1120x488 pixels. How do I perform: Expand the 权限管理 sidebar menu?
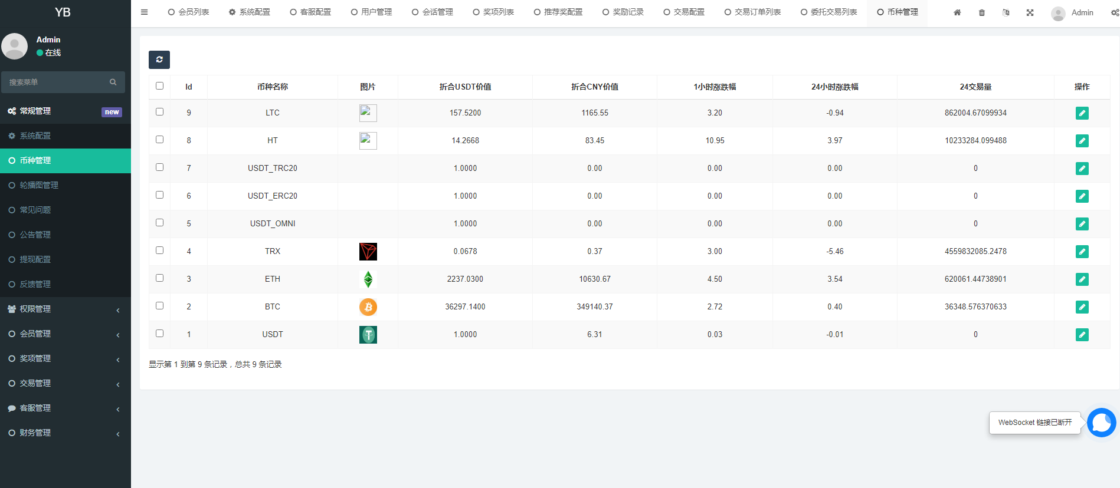(x=65, y=309)
